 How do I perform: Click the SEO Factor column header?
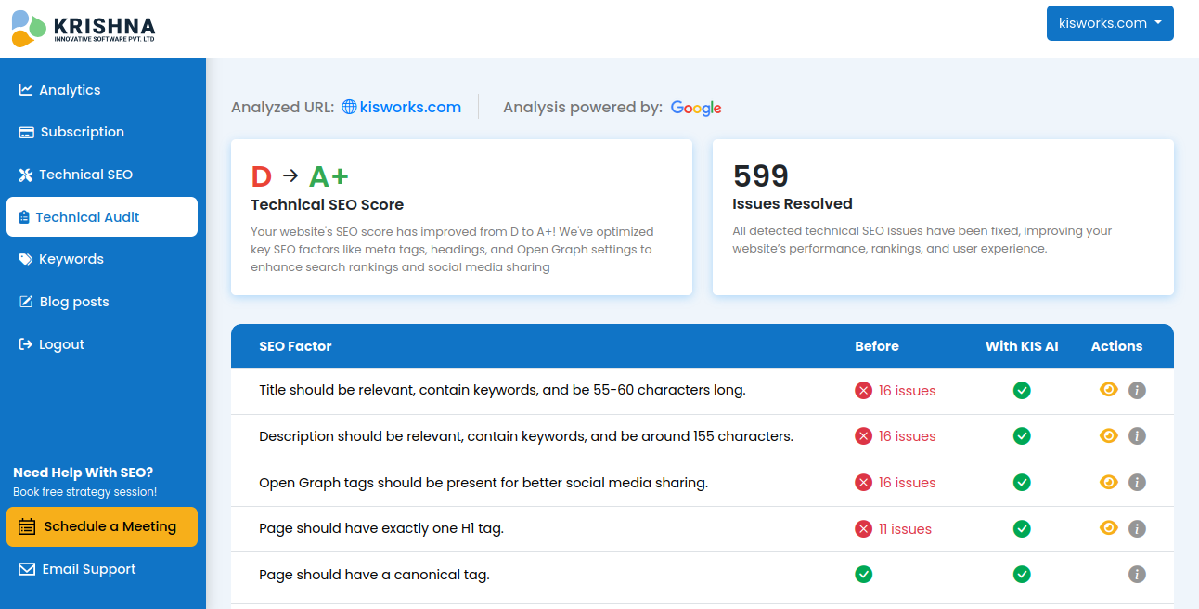point(295,346)
